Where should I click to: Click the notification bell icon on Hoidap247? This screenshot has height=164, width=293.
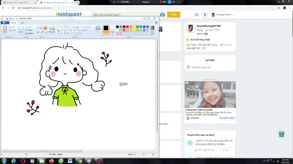tap(205, 15)
